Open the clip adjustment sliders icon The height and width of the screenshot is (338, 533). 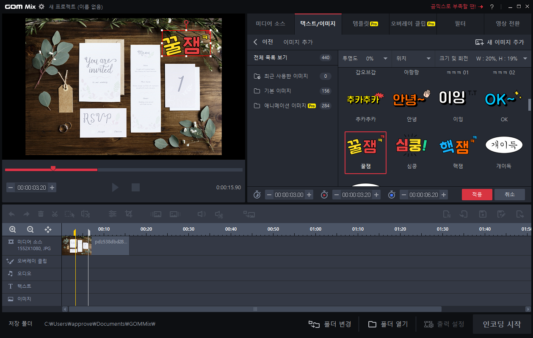(x=113, y=214)
